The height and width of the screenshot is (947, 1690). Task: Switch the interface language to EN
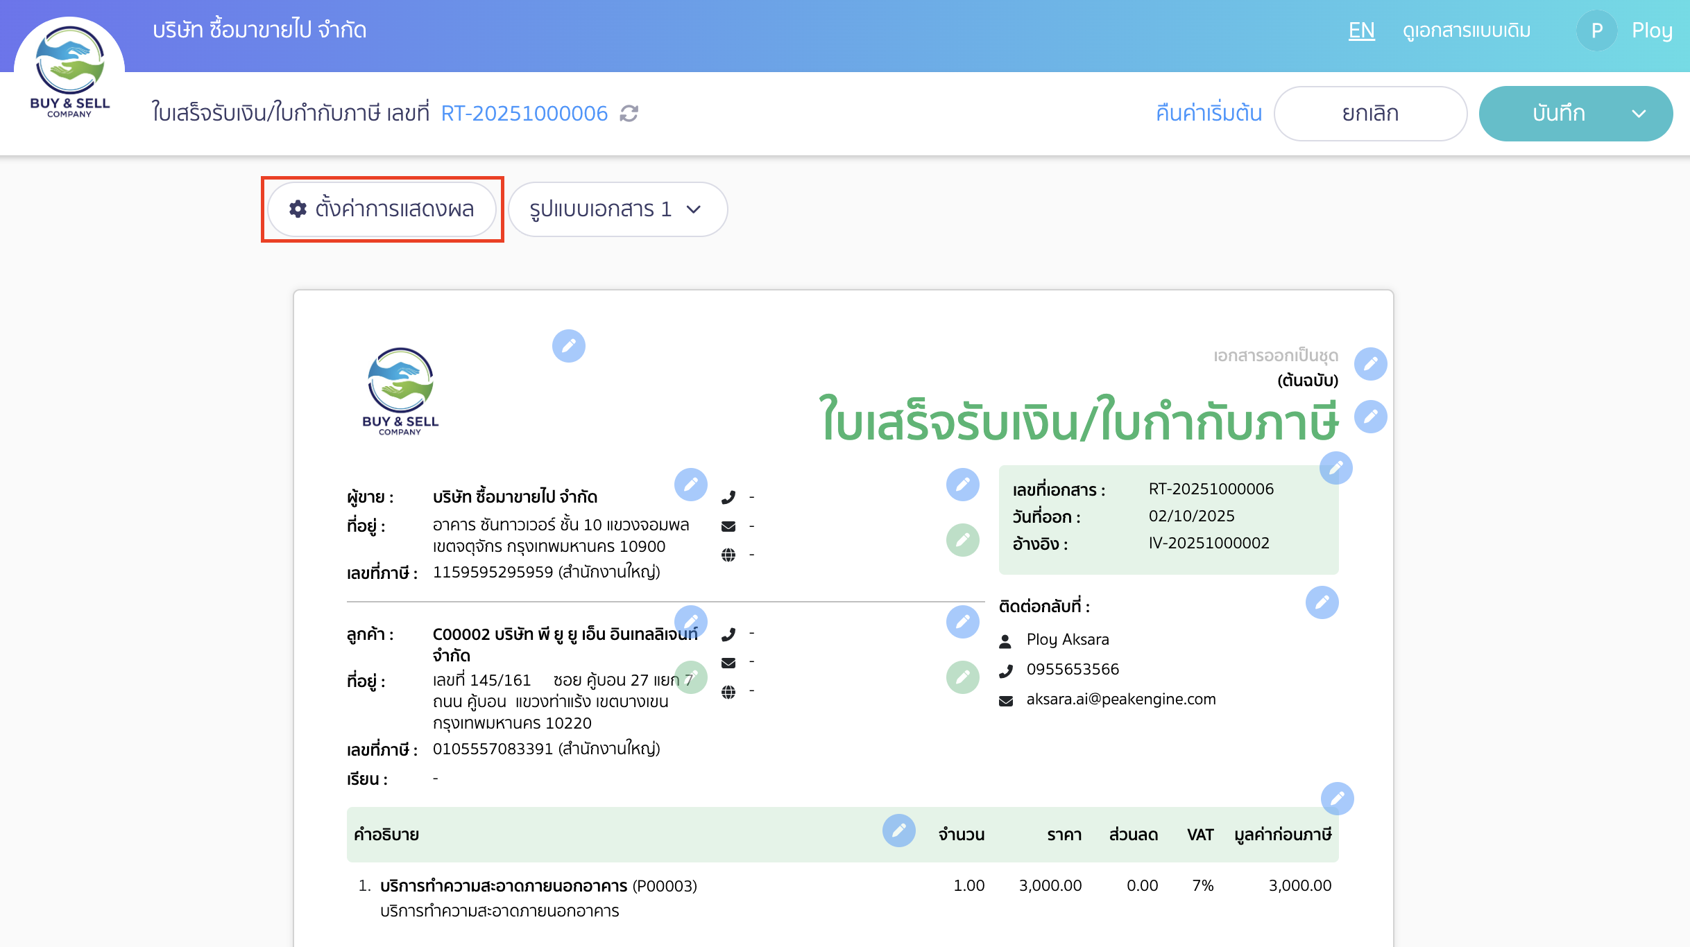pos(1361,30)
